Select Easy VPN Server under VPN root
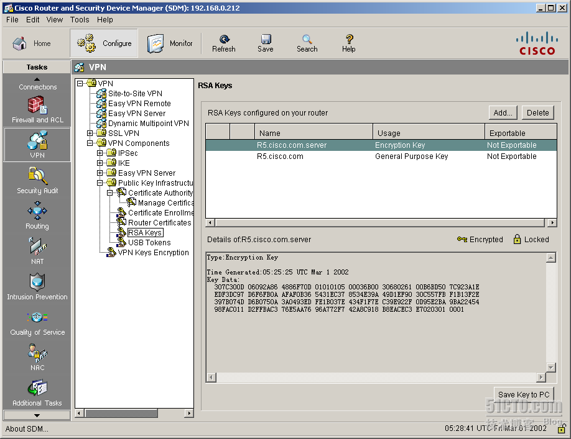The height and width of the screenshot is (439, 571). 137,114
